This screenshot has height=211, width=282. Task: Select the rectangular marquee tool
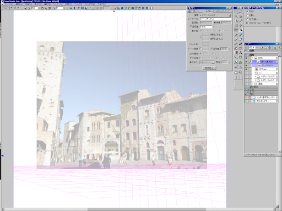(236, 12)
